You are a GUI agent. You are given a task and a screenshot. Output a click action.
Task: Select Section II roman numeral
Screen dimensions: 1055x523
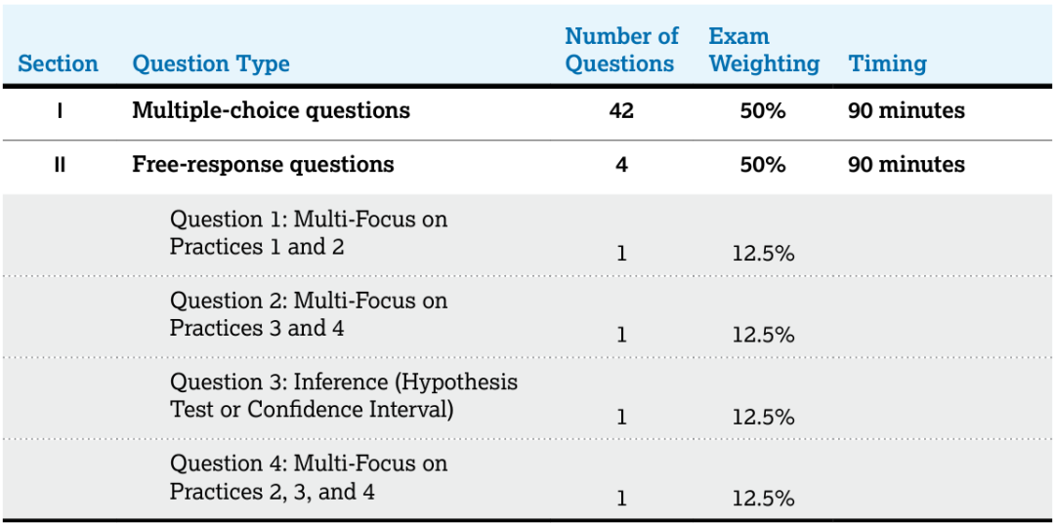click(60, 165)
